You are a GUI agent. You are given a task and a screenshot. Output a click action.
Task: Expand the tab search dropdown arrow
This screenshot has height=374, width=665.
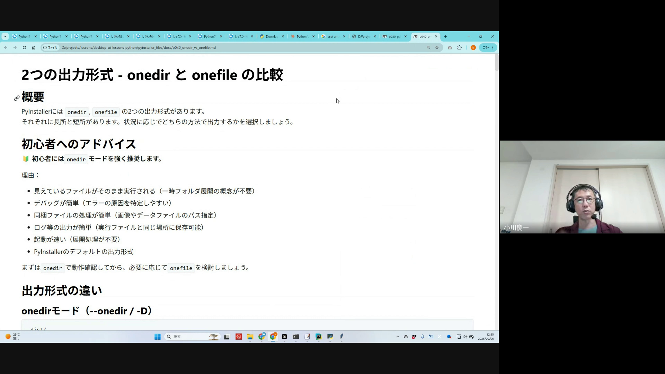click(x=5, y=36)
